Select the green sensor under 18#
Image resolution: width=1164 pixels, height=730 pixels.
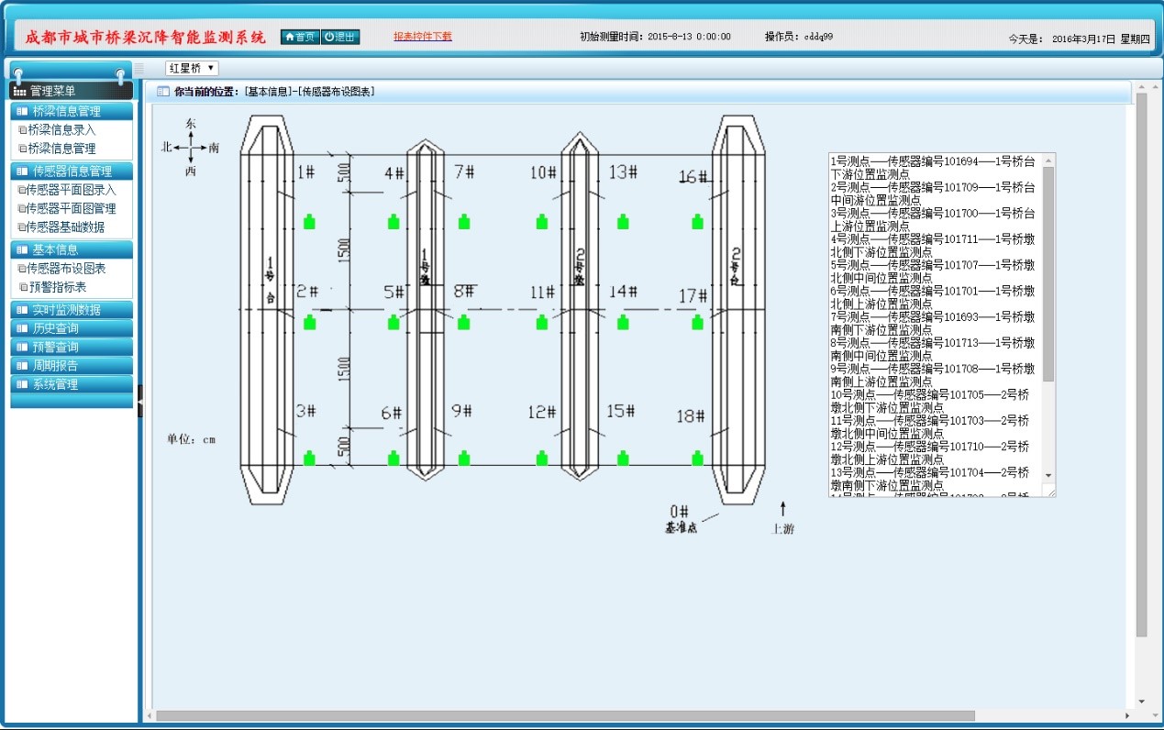(x=697, y=457)
